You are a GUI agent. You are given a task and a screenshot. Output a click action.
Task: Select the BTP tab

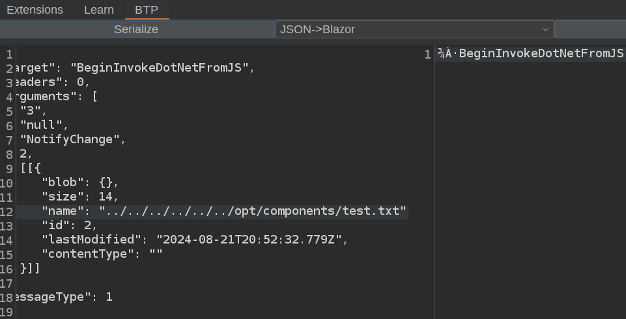[x=147, y=10]
